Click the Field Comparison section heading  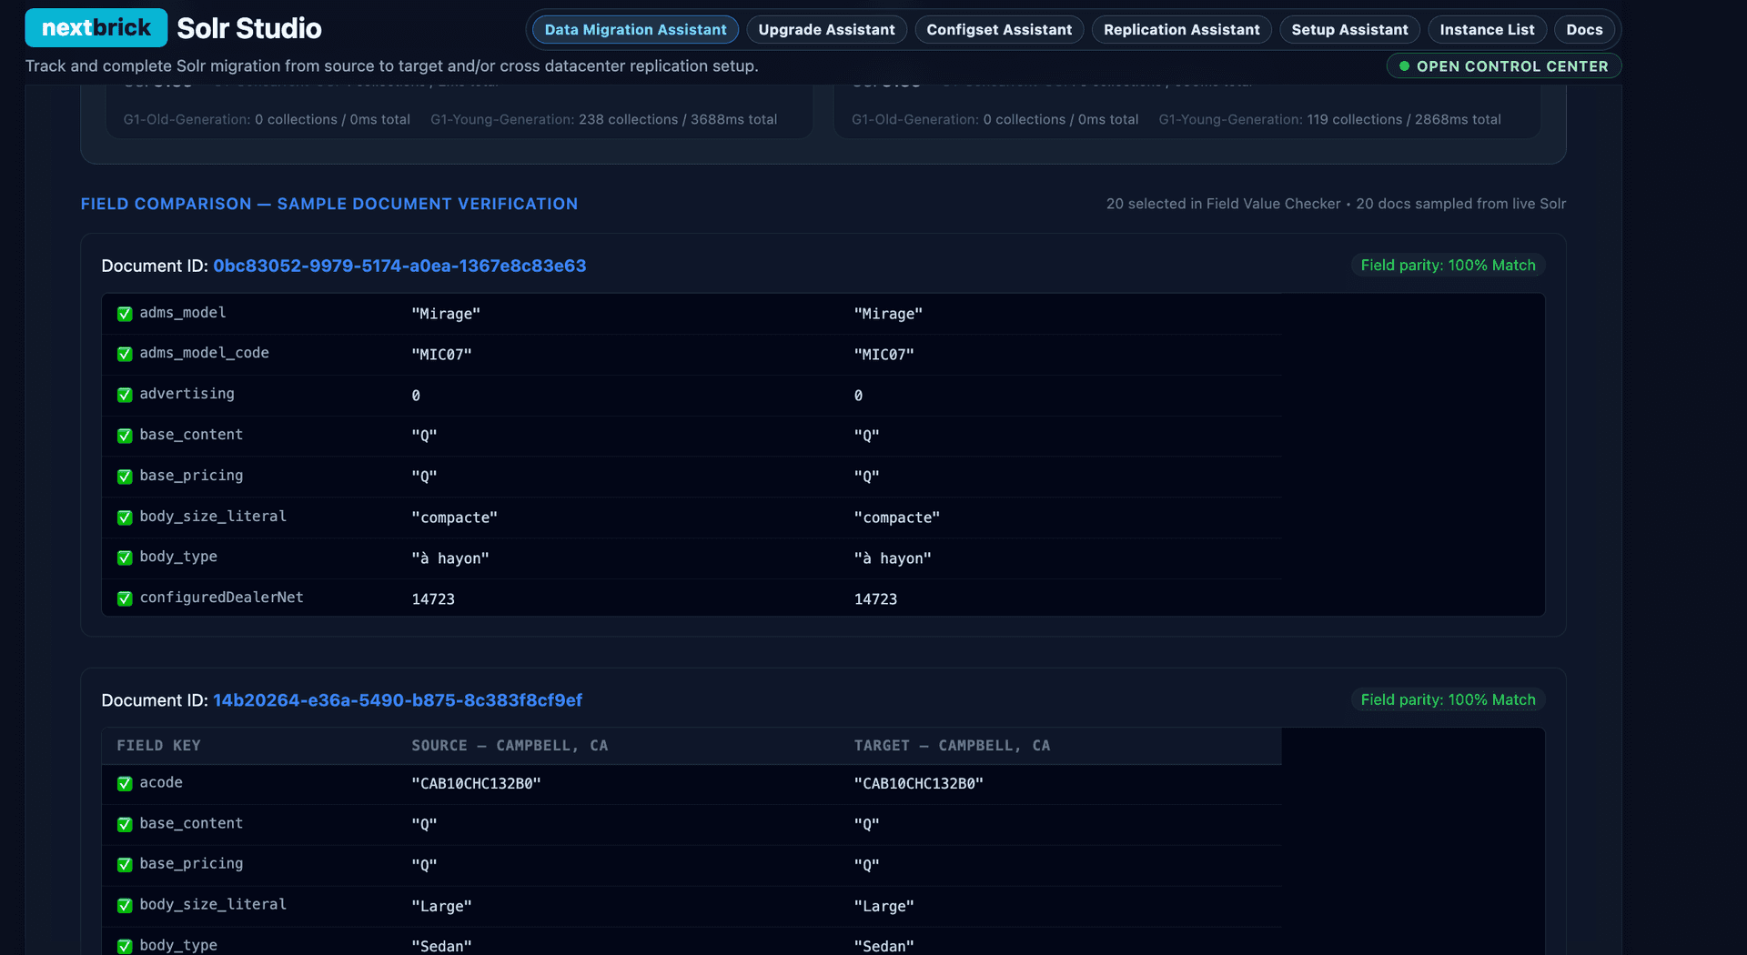[x=329, y=204]
